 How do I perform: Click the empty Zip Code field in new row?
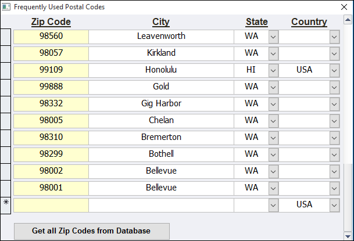click(x=51, y=204)
